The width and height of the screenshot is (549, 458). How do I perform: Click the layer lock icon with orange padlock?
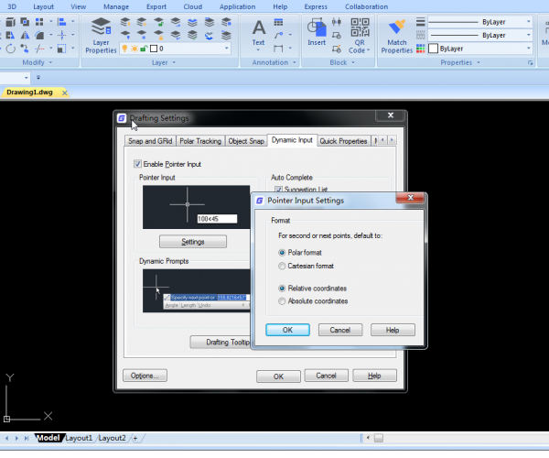tap(159, 35)
